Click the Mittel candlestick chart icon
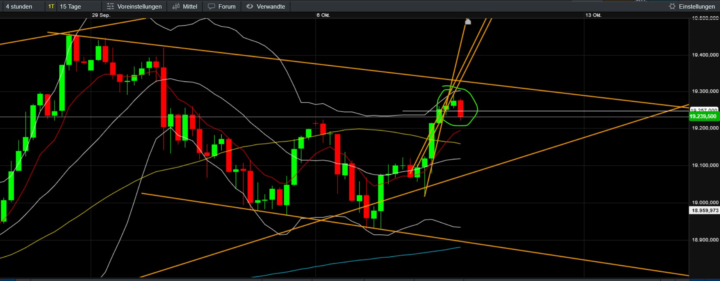The image size is (720, 281). 176,6
